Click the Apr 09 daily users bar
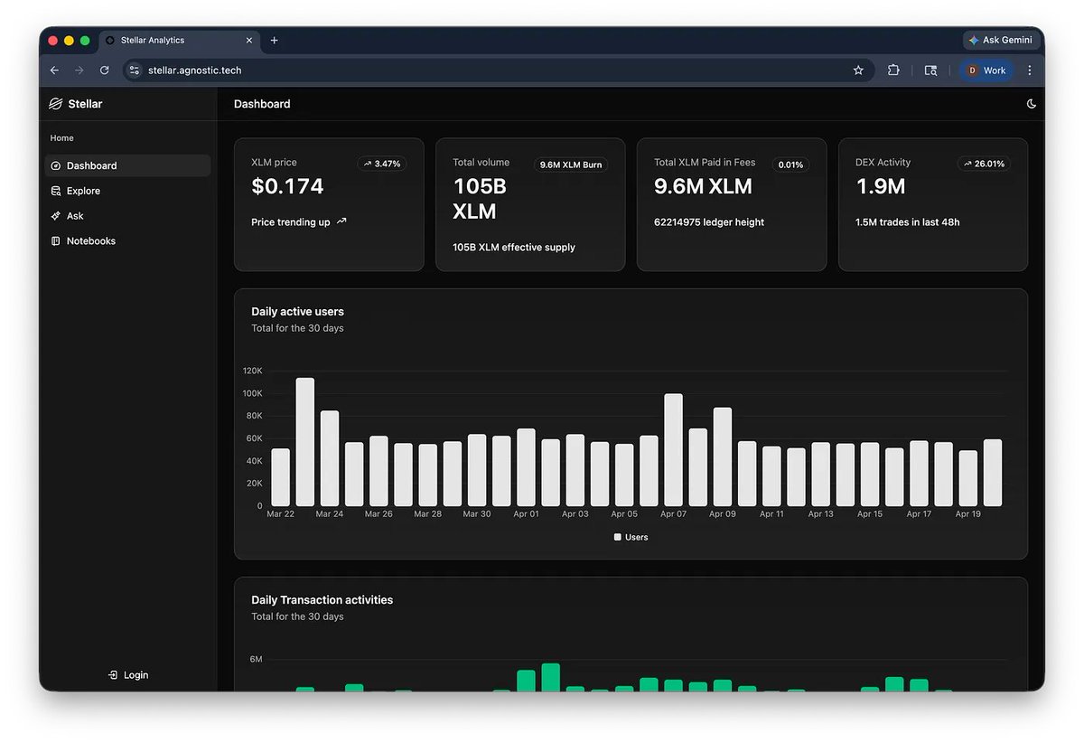 coord(722,456)
